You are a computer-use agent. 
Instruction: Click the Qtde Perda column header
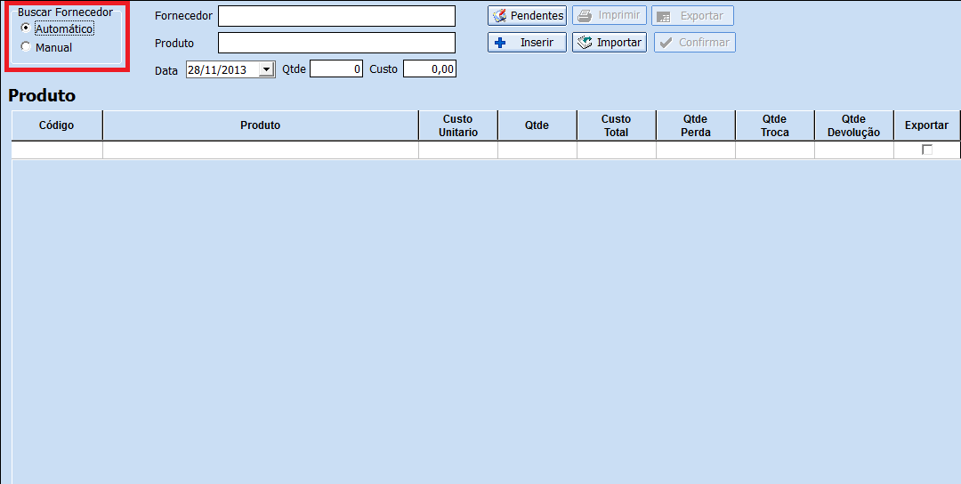(695, 125)
